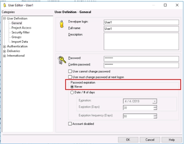Tick User cannot change password checkbox
This screenshot has height=144, width=184.
pos(70,71)
